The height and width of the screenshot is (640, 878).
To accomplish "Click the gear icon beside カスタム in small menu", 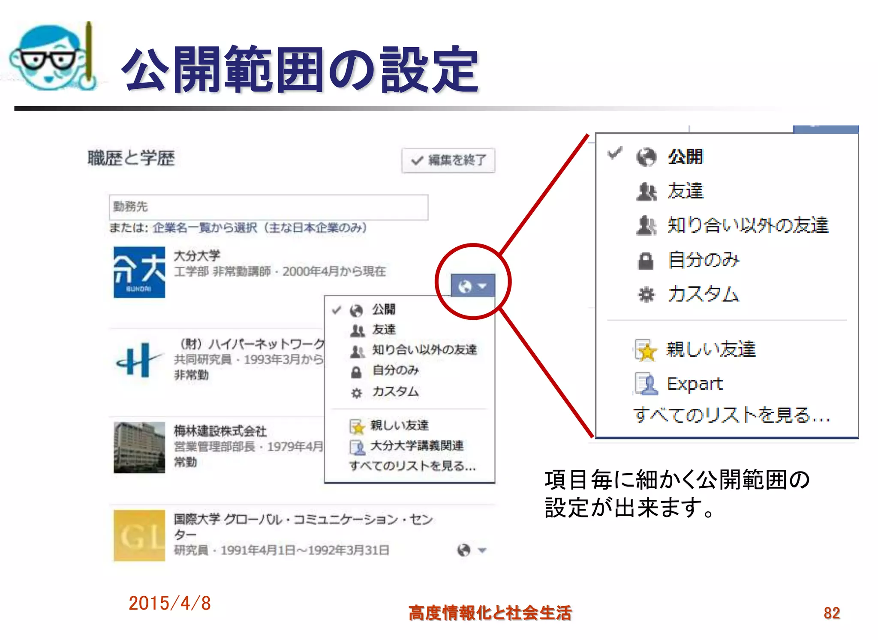I will 357,393.
